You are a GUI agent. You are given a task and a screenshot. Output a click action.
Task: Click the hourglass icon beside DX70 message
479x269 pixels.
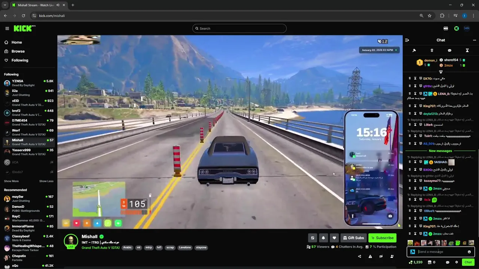[415, 78]
